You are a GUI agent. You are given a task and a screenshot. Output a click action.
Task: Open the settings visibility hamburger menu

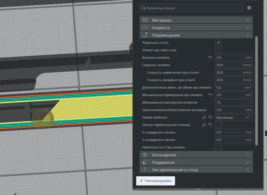(249, 8)
